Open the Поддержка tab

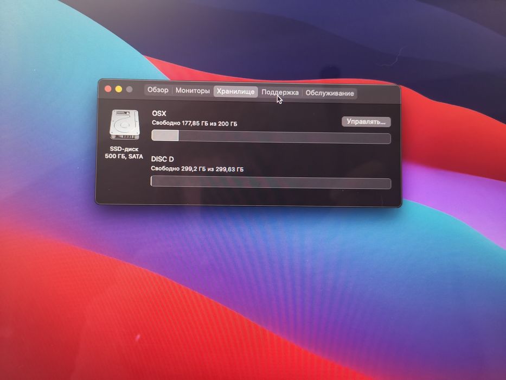[x=280, y=92]
